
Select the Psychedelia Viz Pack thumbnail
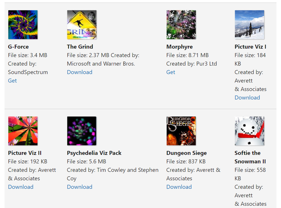point(82,131)
